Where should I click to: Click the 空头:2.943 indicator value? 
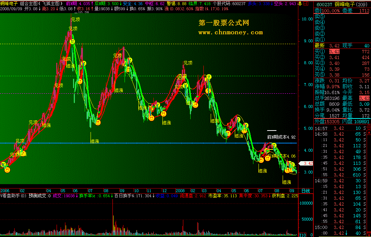click(285, 4)
